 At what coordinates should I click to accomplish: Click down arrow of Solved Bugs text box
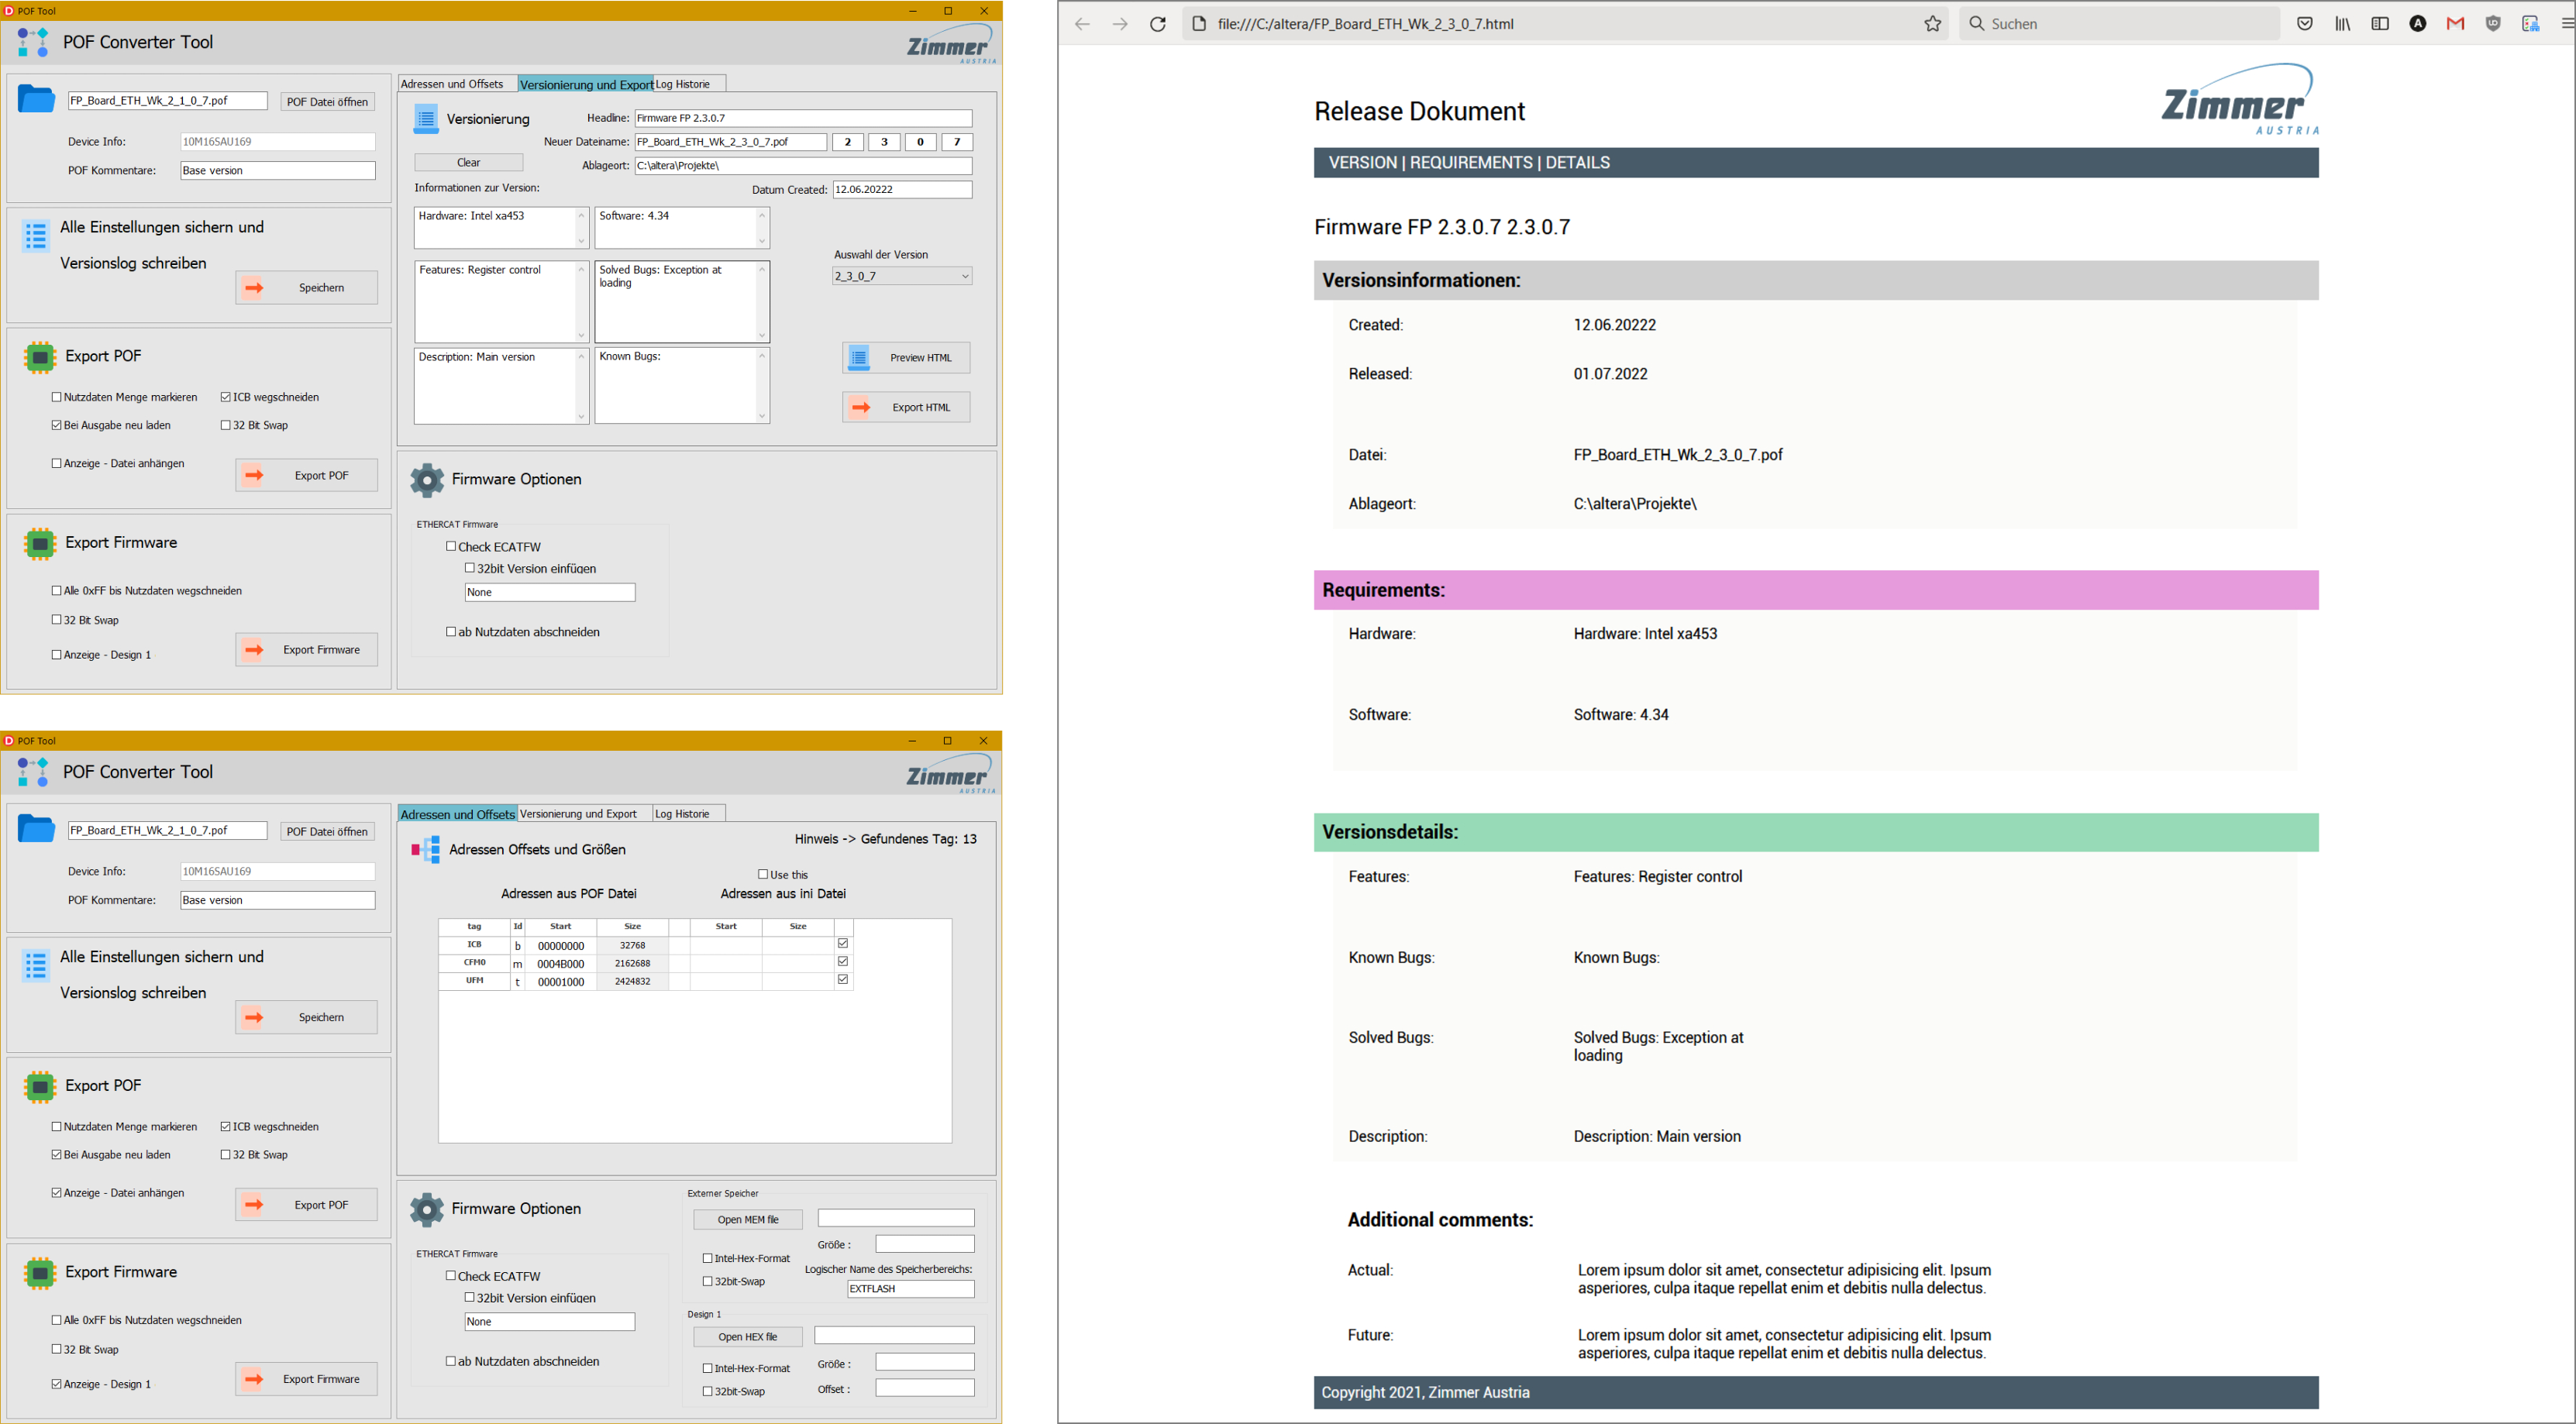click(x=762, y=335)
